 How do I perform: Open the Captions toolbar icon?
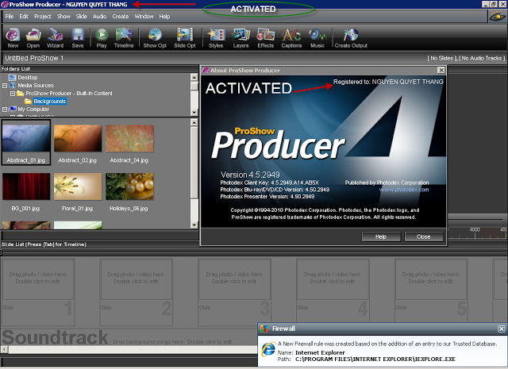291,37
